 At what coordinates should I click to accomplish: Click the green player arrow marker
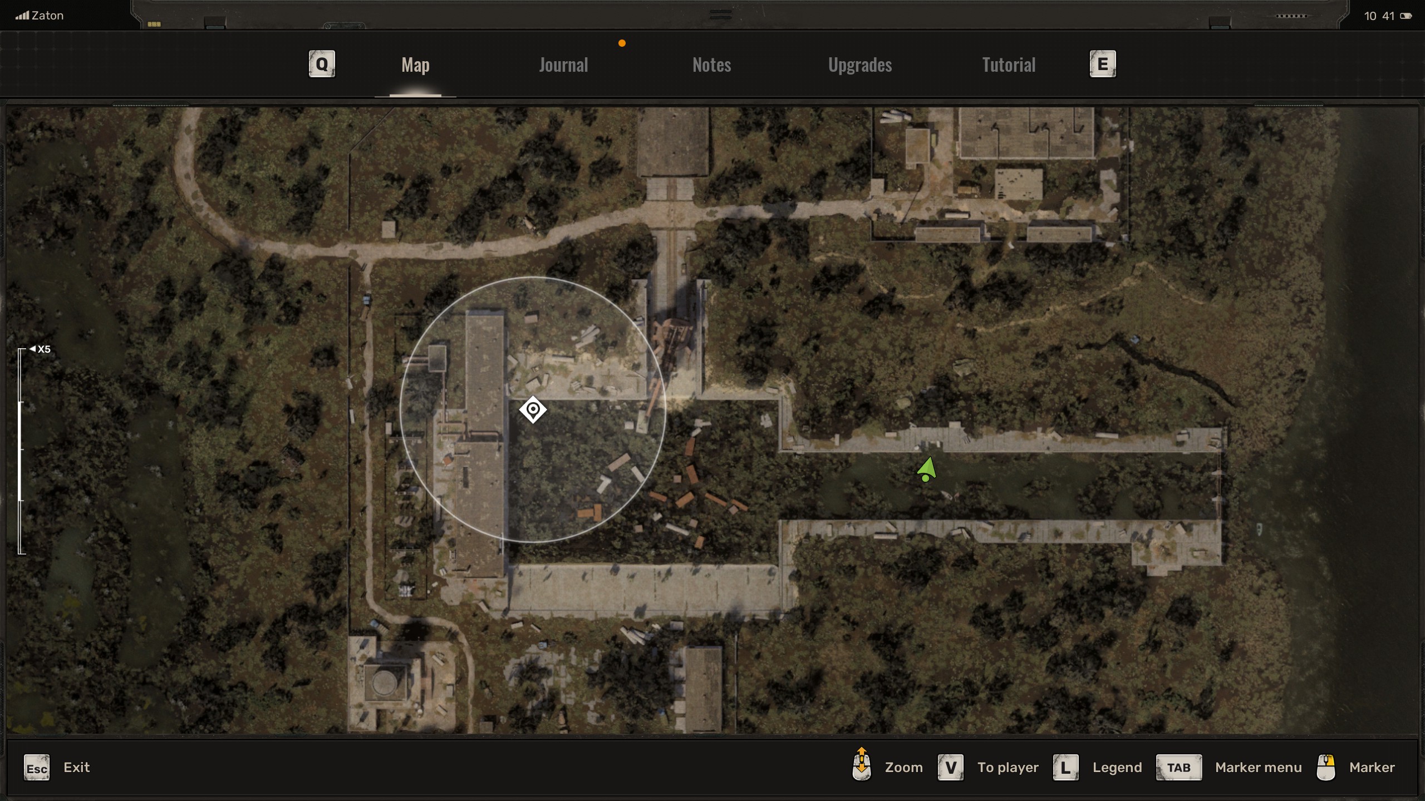927,470
